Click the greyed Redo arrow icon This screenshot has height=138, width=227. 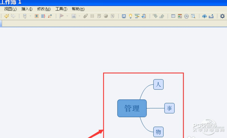pos(13,16)
